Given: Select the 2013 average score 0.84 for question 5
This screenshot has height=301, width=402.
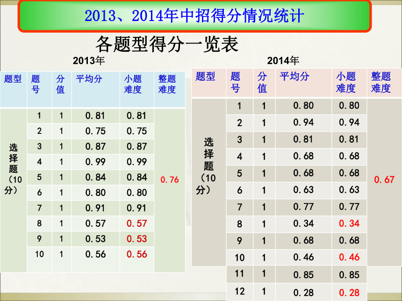Looking at the screenshot, I should pyautogui.click(x=95, y=177).
